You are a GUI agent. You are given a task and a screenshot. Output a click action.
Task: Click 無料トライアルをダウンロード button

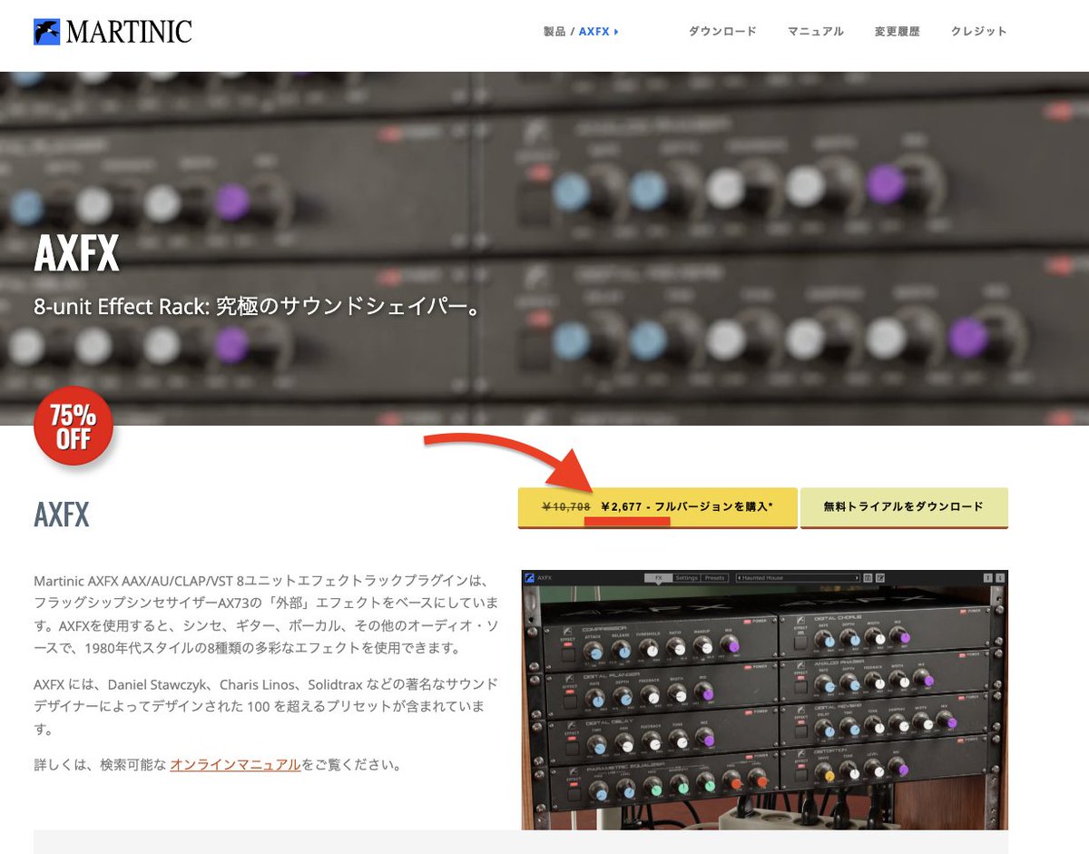point(904,507)
